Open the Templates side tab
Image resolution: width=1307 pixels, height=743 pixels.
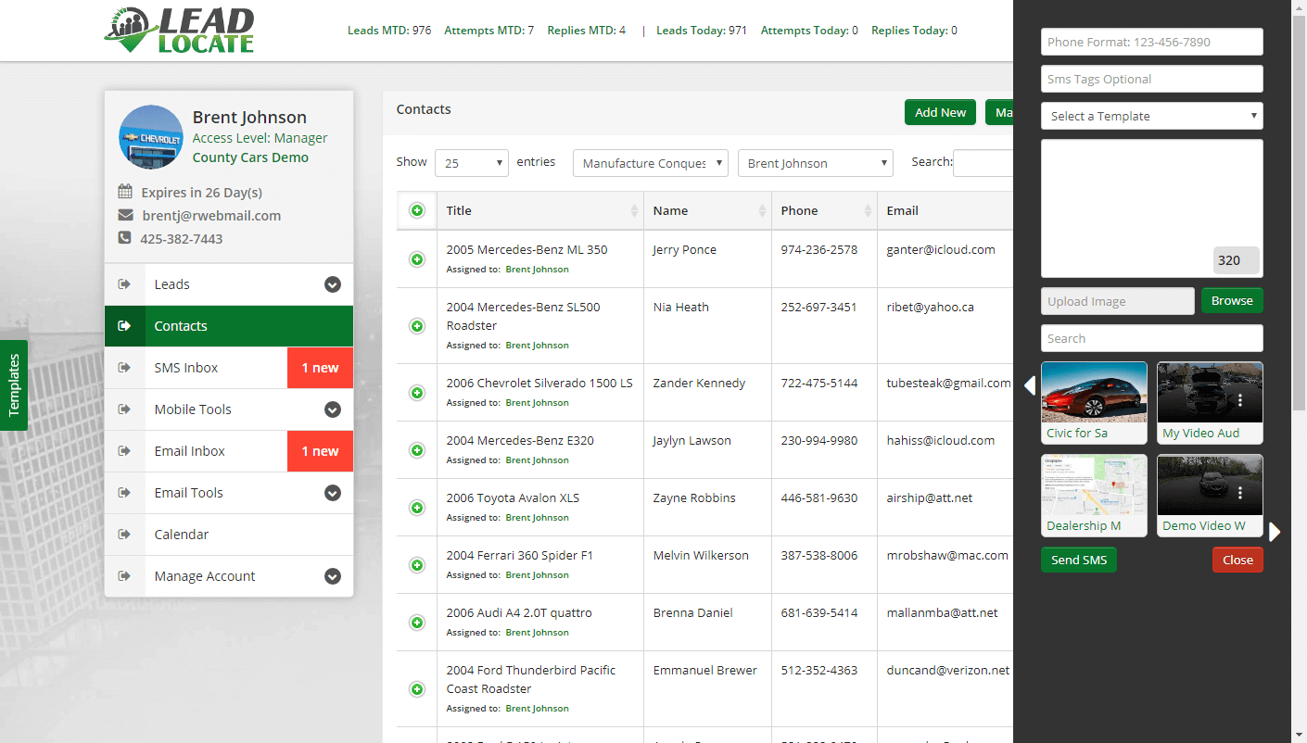click(14, 385)
